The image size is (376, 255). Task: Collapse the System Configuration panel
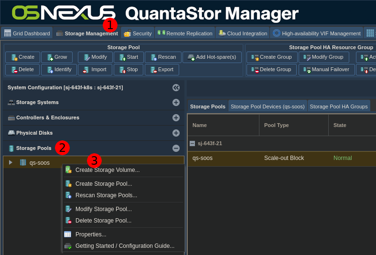tap(176, 87)
